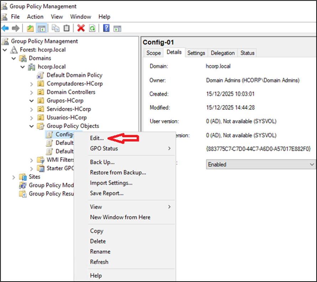The width and height of the screenshot is (317, 282).
Task: Click the Back arrow toolbar icon
Action: click(5, 28)
